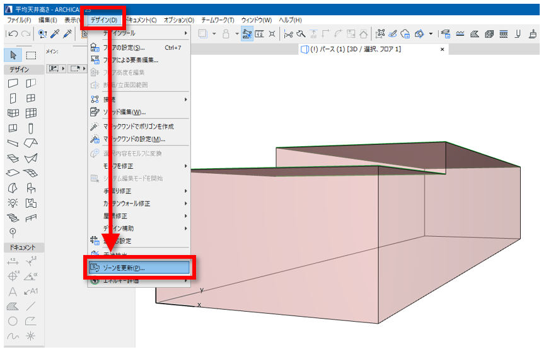The height and width of the screenshot is (352, 546).
Task: Open the チームワーク(T) menu
Action: (x=218, y=20)
